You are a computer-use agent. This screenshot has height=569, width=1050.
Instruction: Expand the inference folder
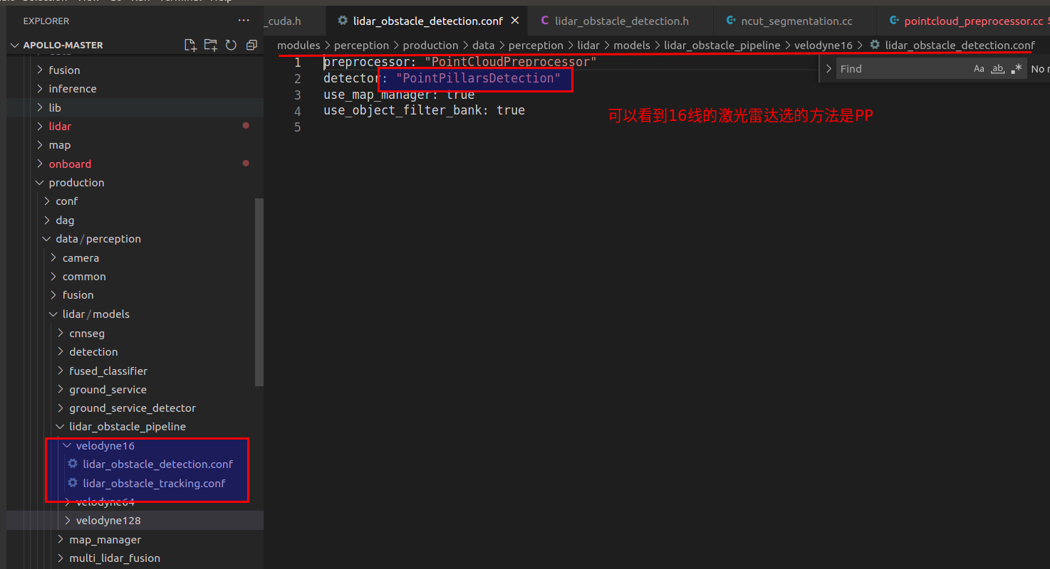(135, 89)
